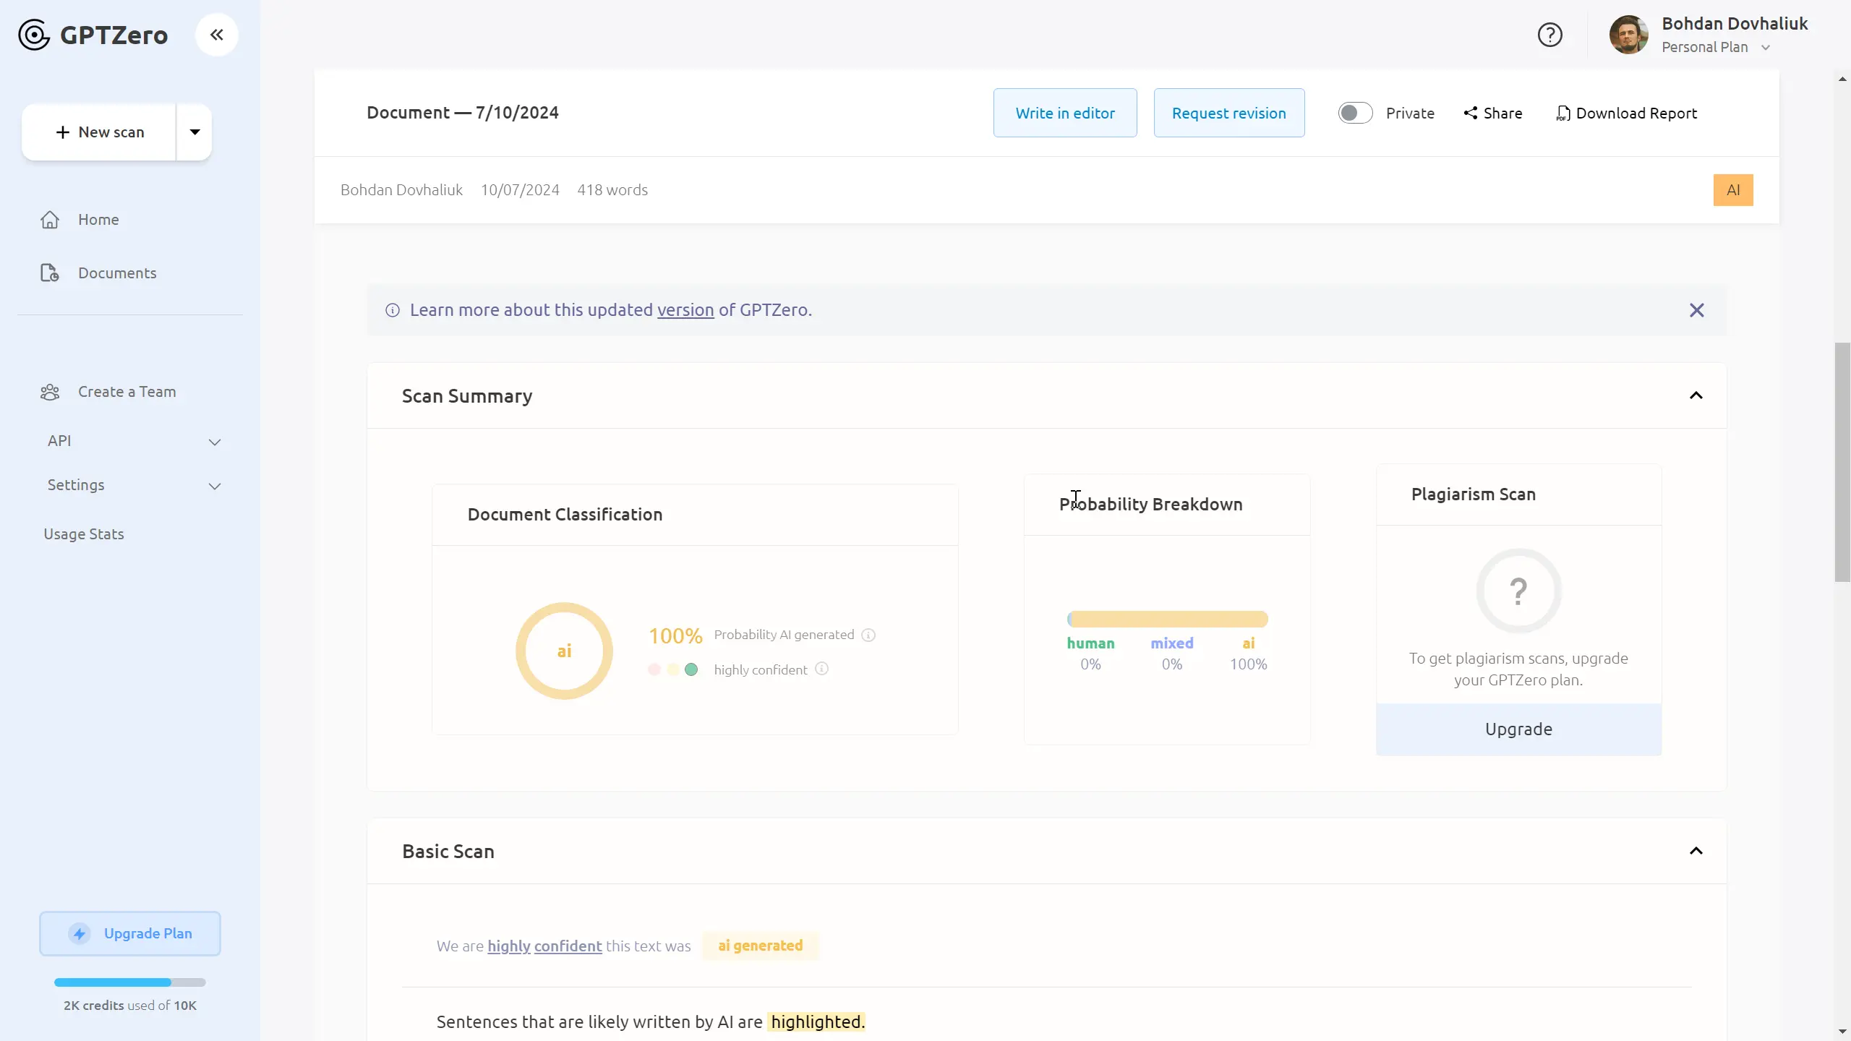1851x1041 pixels.
Task: Download Report PDF icon
Action: click(x=1563, y=113)
